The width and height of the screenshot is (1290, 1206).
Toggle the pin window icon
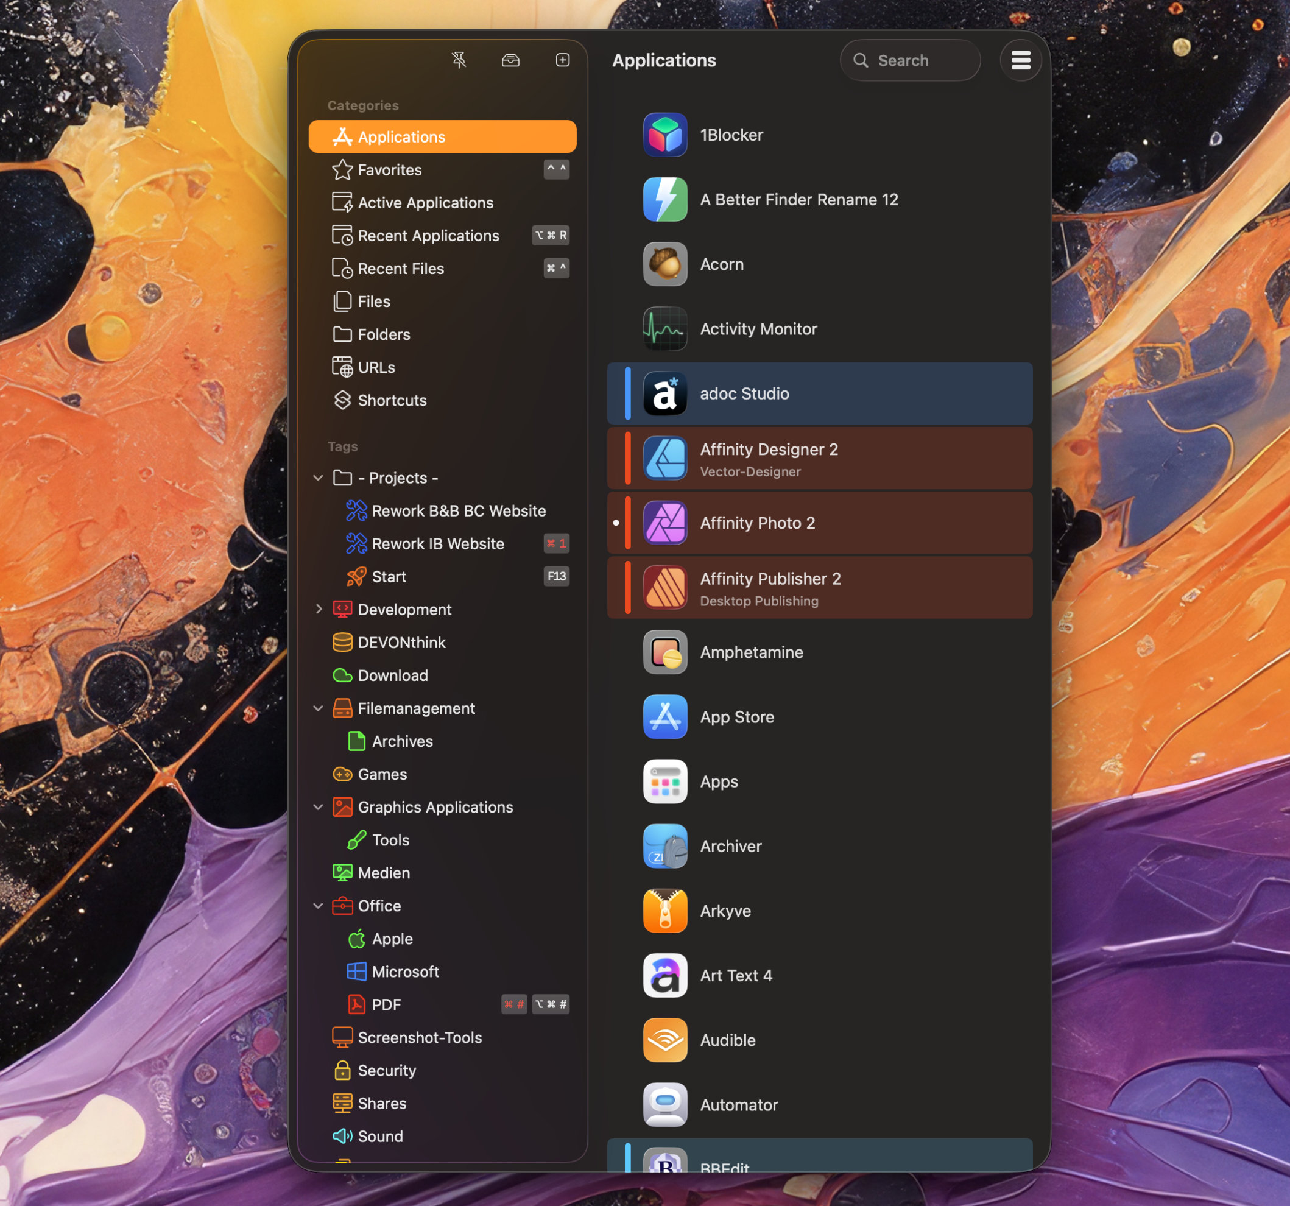click(459, 60)
